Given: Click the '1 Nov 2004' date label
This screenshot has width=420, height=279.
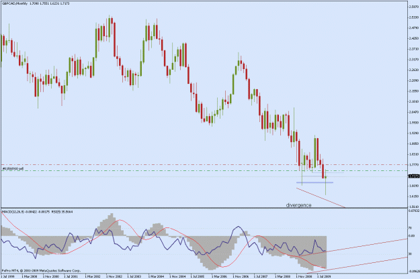Looking at the screenshot, I should pyautogui.click(x=177, y=276).
